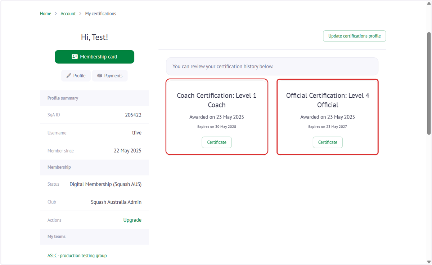Image resolution: width=432 pixels, height=265 pixels.
Task: Click the certification history info message
Action: coord(272,66)
